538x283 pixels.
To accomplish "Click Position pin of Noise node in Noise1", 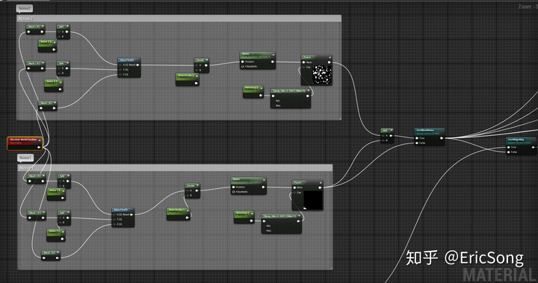I will pyautogui.click(x=234, y=187).
